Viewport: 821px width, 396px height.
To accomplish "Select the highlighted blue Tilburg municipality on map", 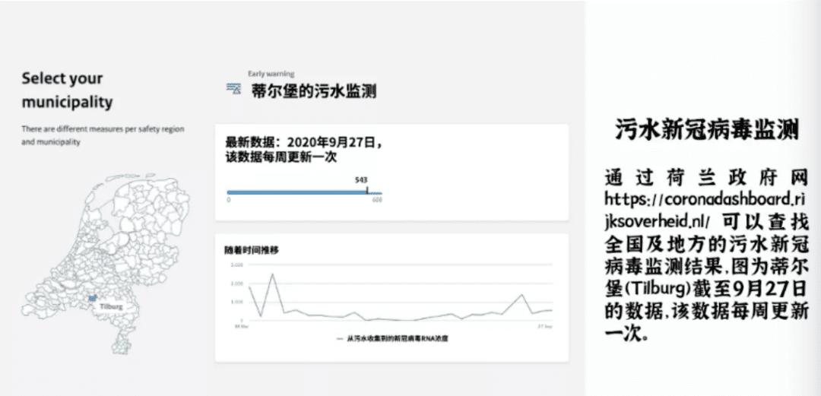I will click(91, 299).
